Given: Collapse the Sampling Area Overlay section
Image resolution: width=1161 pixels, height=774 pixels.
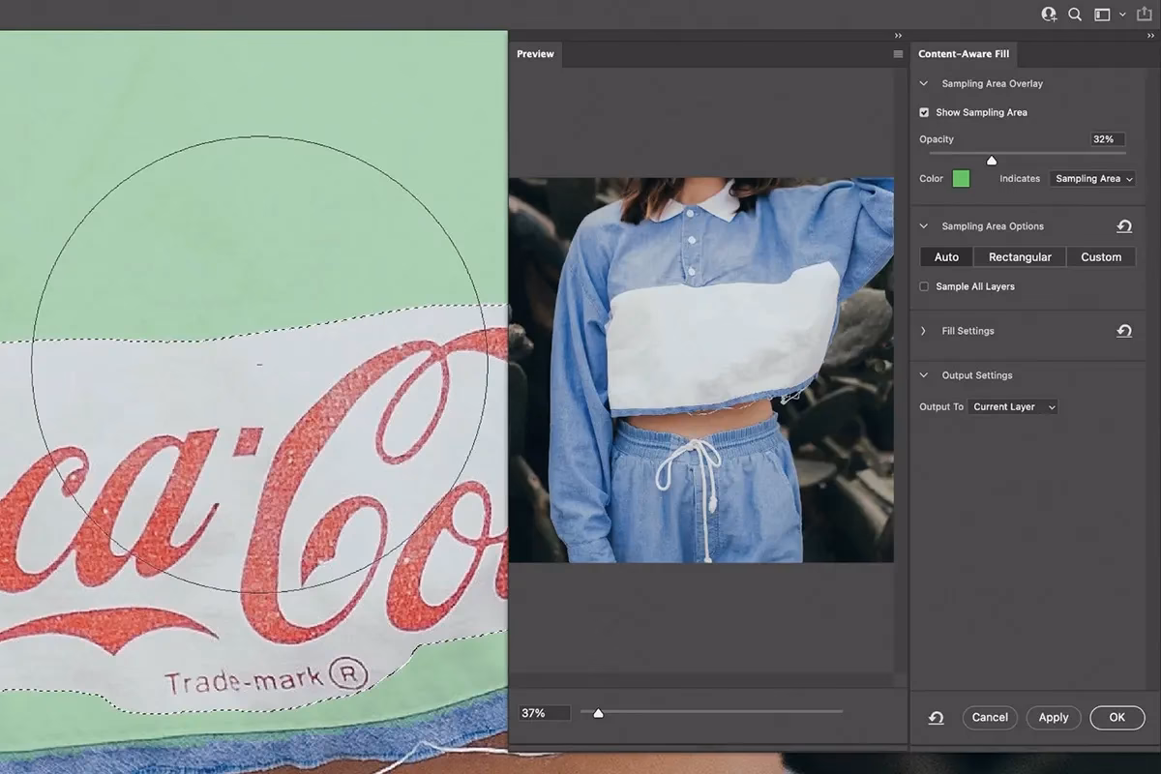Looking at the screenshot, I should pos(924,83).
